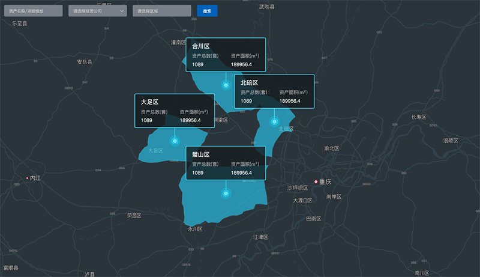Click the 合川区 map pin marker
Screen dimensions: 480x277
pos(226,85)
